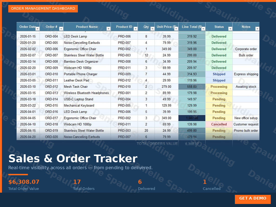Select the quantity 20 cell for ORD-019

146,131
